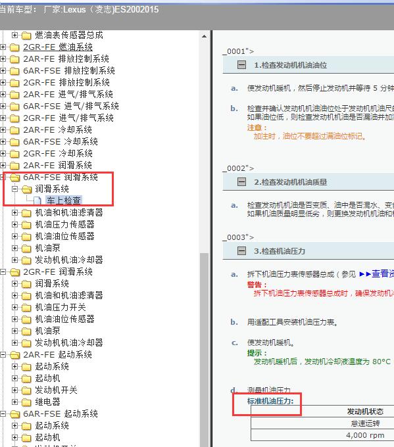This screenshot has width=394, height=447.
Task: Collapse section 2.检查发动机机油质量
Action: [241, 181]
